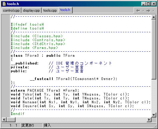Click the '挿入' insert mode status panel
Screen dimensions: 158x129
coord(47,125)
